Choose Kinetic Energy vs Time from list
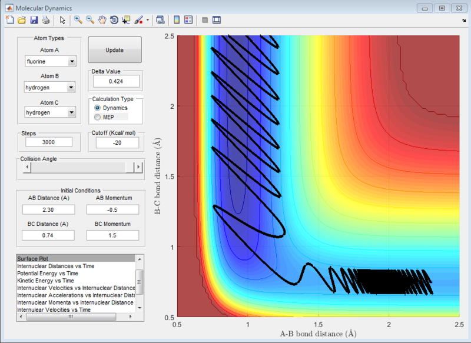The width and height of the screenshot is (471, 343). pos(45,281)
